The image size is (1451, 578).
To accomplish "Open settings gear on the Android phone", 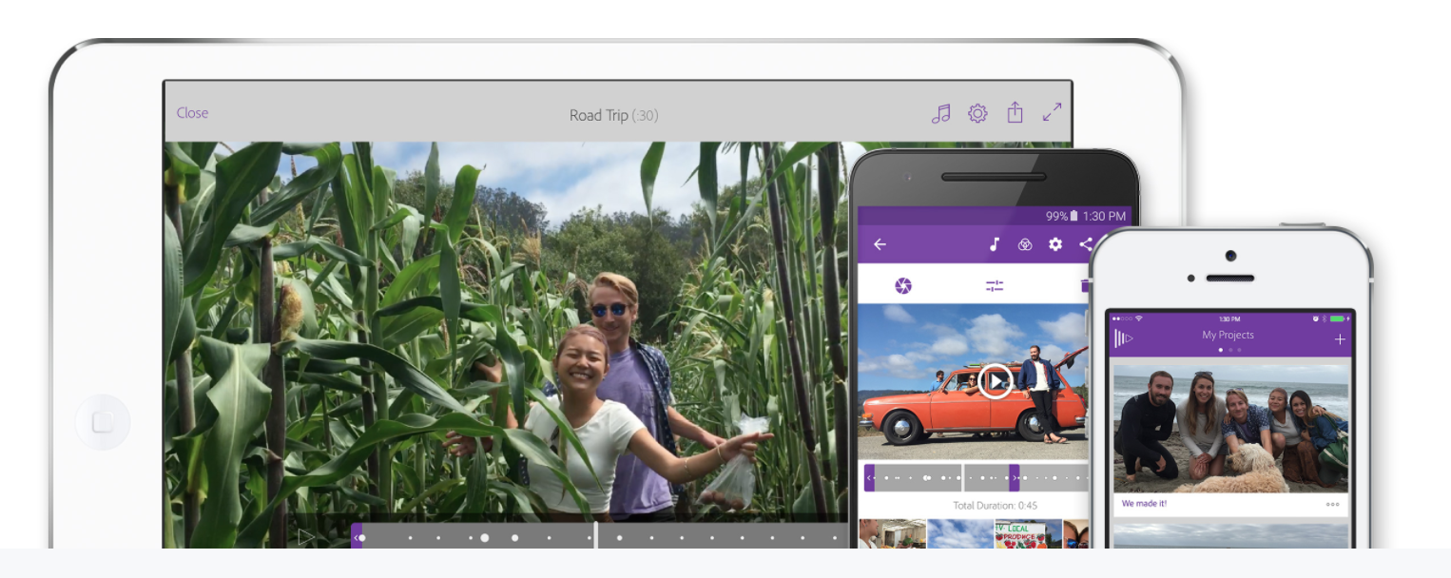I will click(1055, 244).
